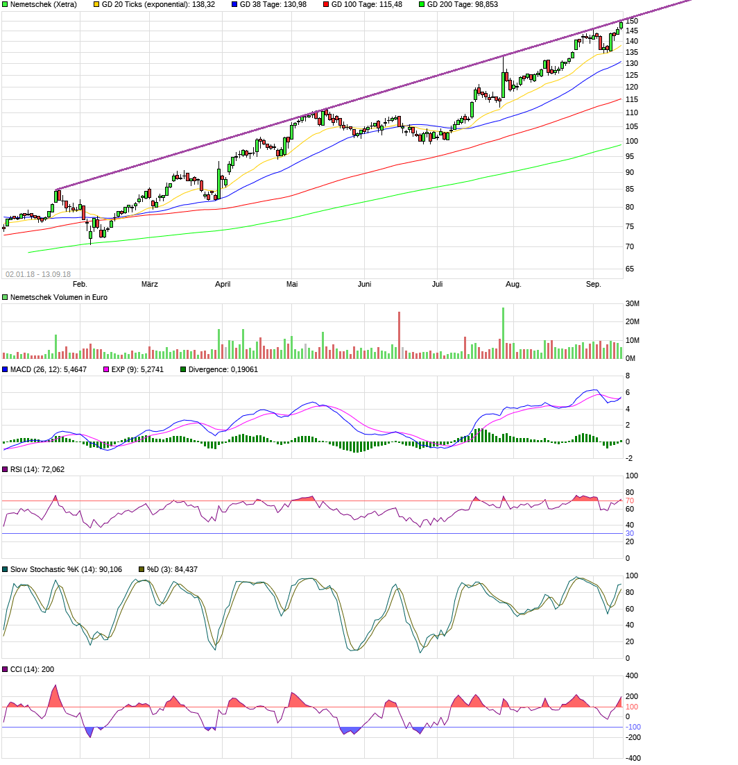This screenshot has width=738, height=765.
Task: Click the Nemetschek Volumen in Euro label
Action: (58, 297)
